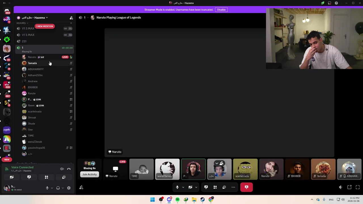Mute microphone in bottom call control bar
Viewport: 363px width, 204px height.
pyautogui.click(x=177, y=187)
